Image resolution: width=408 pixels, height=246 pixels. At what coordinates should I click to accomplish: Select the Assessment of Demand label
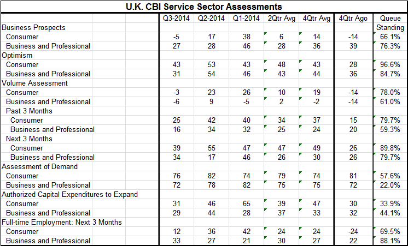click(39, 166)
